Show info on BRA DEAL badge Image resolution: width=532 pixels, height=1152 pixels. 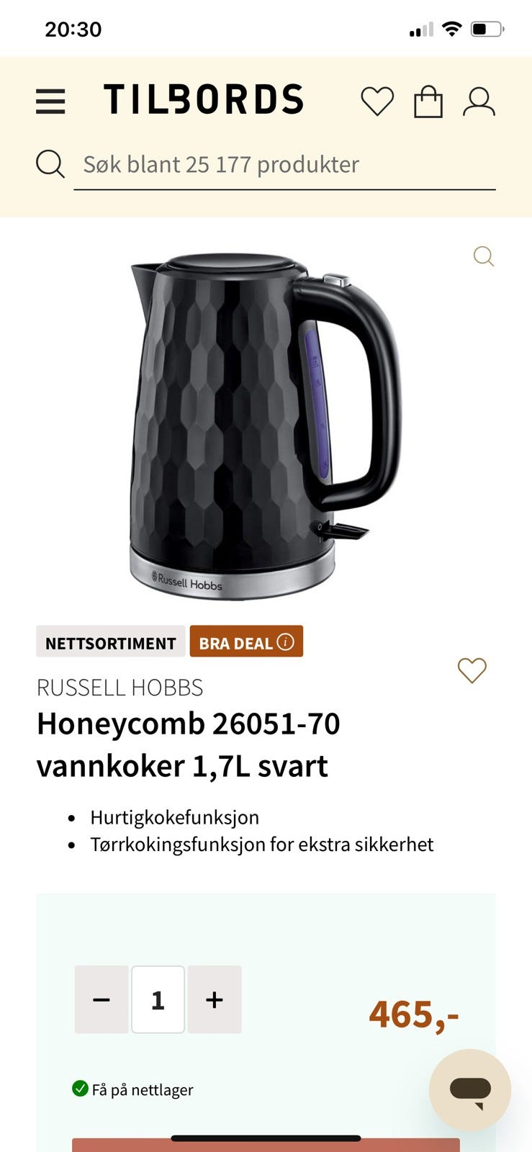pos(286,642)
